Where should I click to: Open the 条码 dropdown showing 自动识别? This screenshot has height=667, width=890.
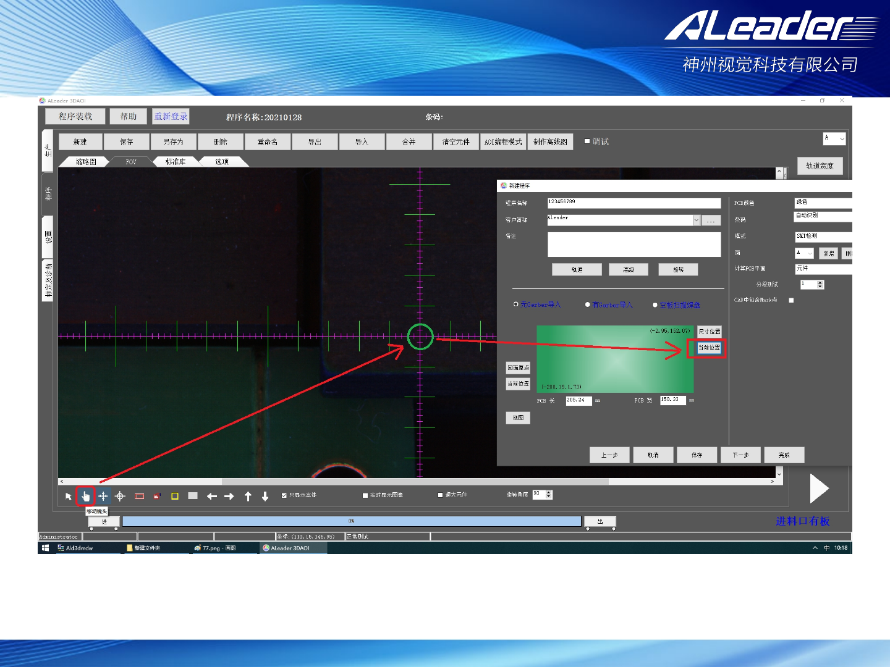click(x=823, y=216)
